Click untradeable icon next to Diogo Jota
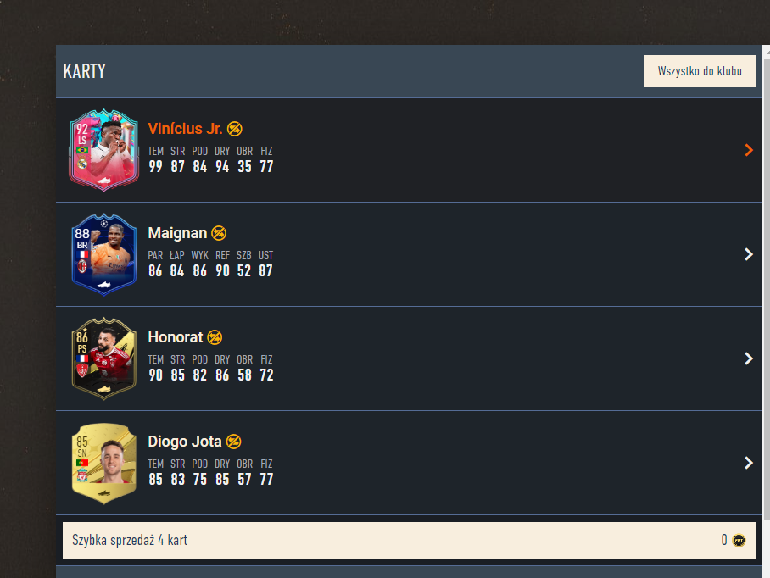770x578 pixels. [234, 442]
